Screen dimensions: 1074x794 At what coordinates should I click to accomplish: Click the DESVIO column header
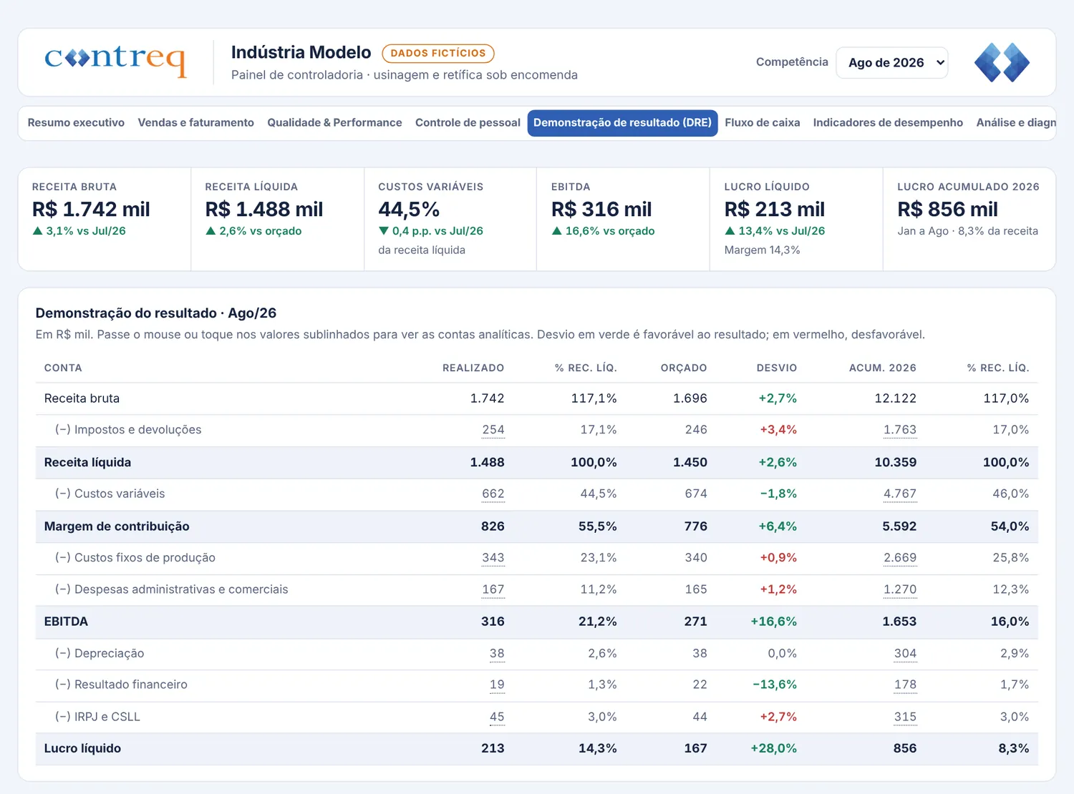click(777, 368)
